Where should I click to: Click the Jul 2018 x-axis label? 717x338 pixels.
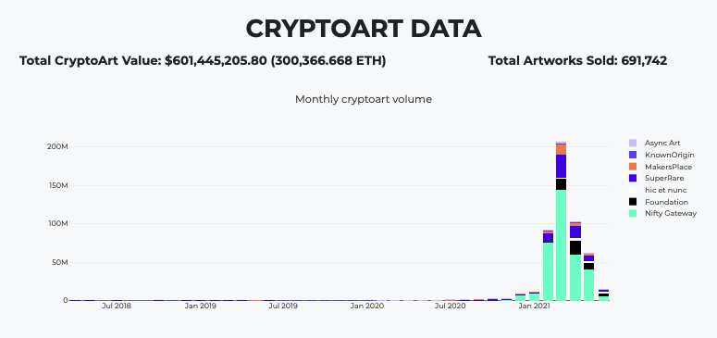click(117, 306)
